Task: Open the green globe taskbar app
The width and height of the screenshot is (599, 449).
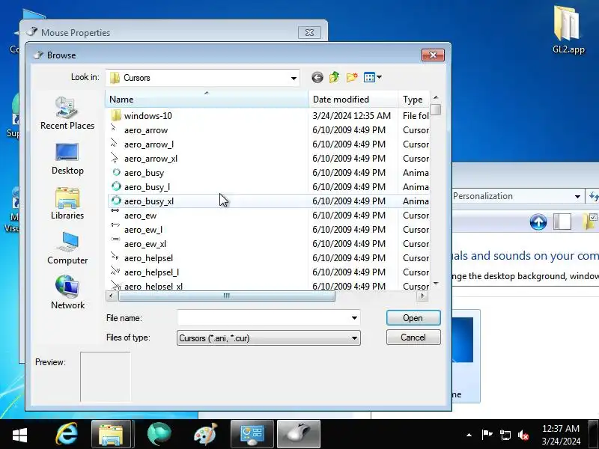Action: (159, 435)
